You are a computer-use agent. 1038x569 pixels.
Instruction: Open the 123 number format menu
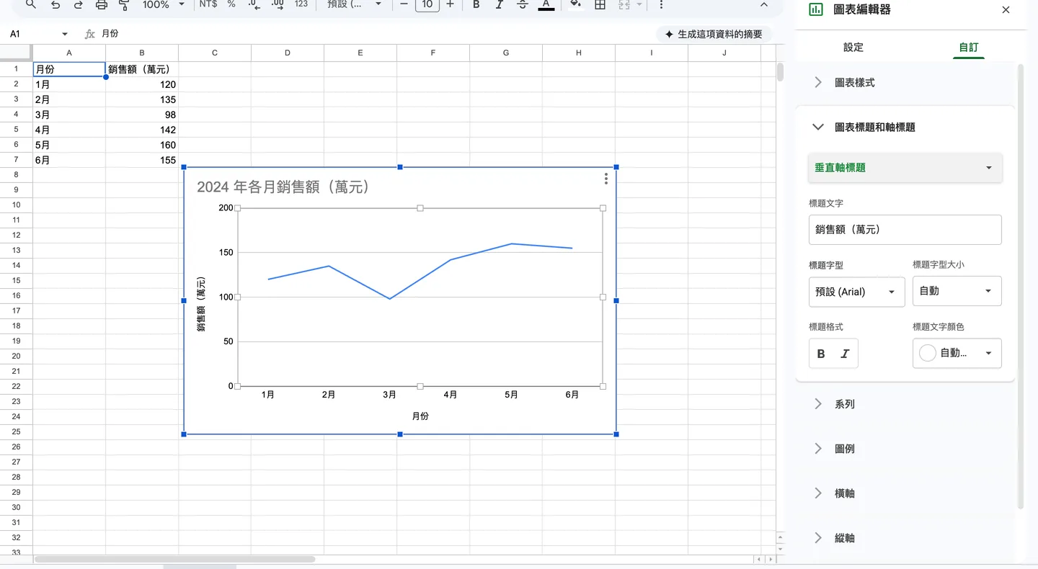point(301,4)
